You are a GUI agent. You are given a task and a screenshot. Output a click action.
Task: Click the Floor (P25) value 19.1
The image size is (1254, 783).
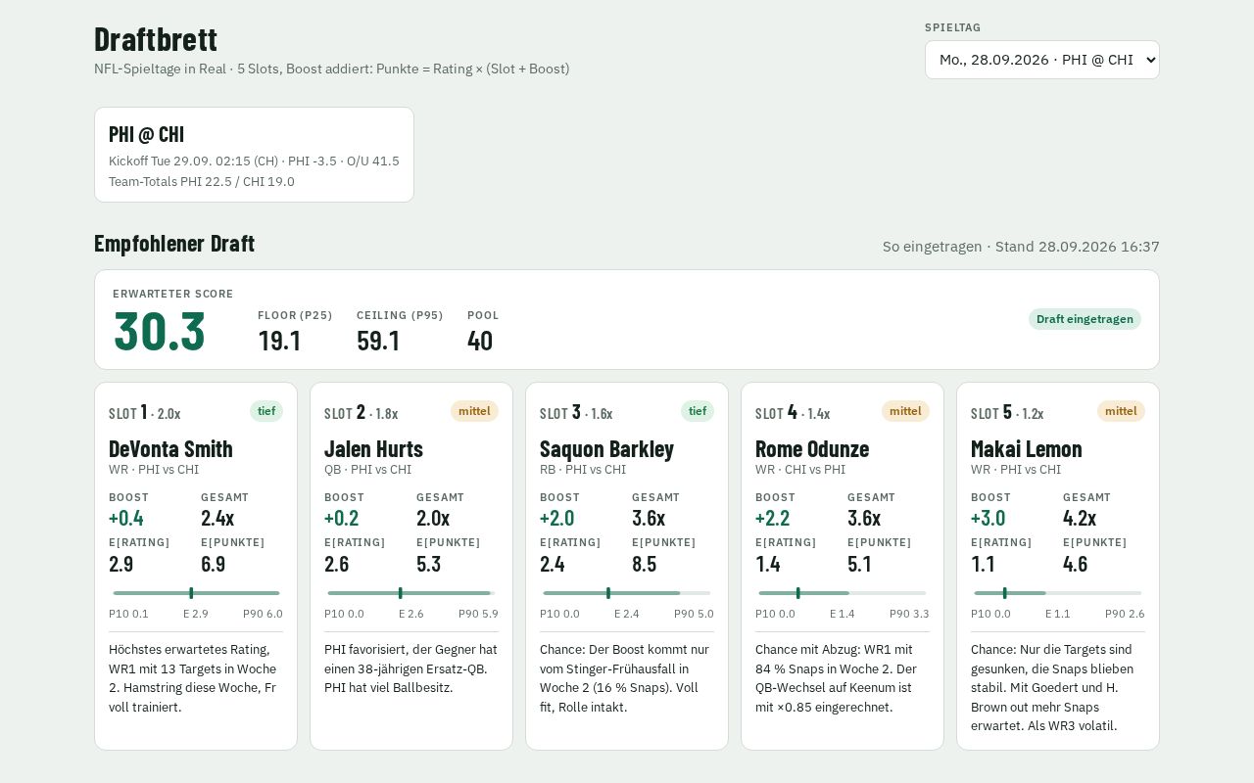coord(279,341)
